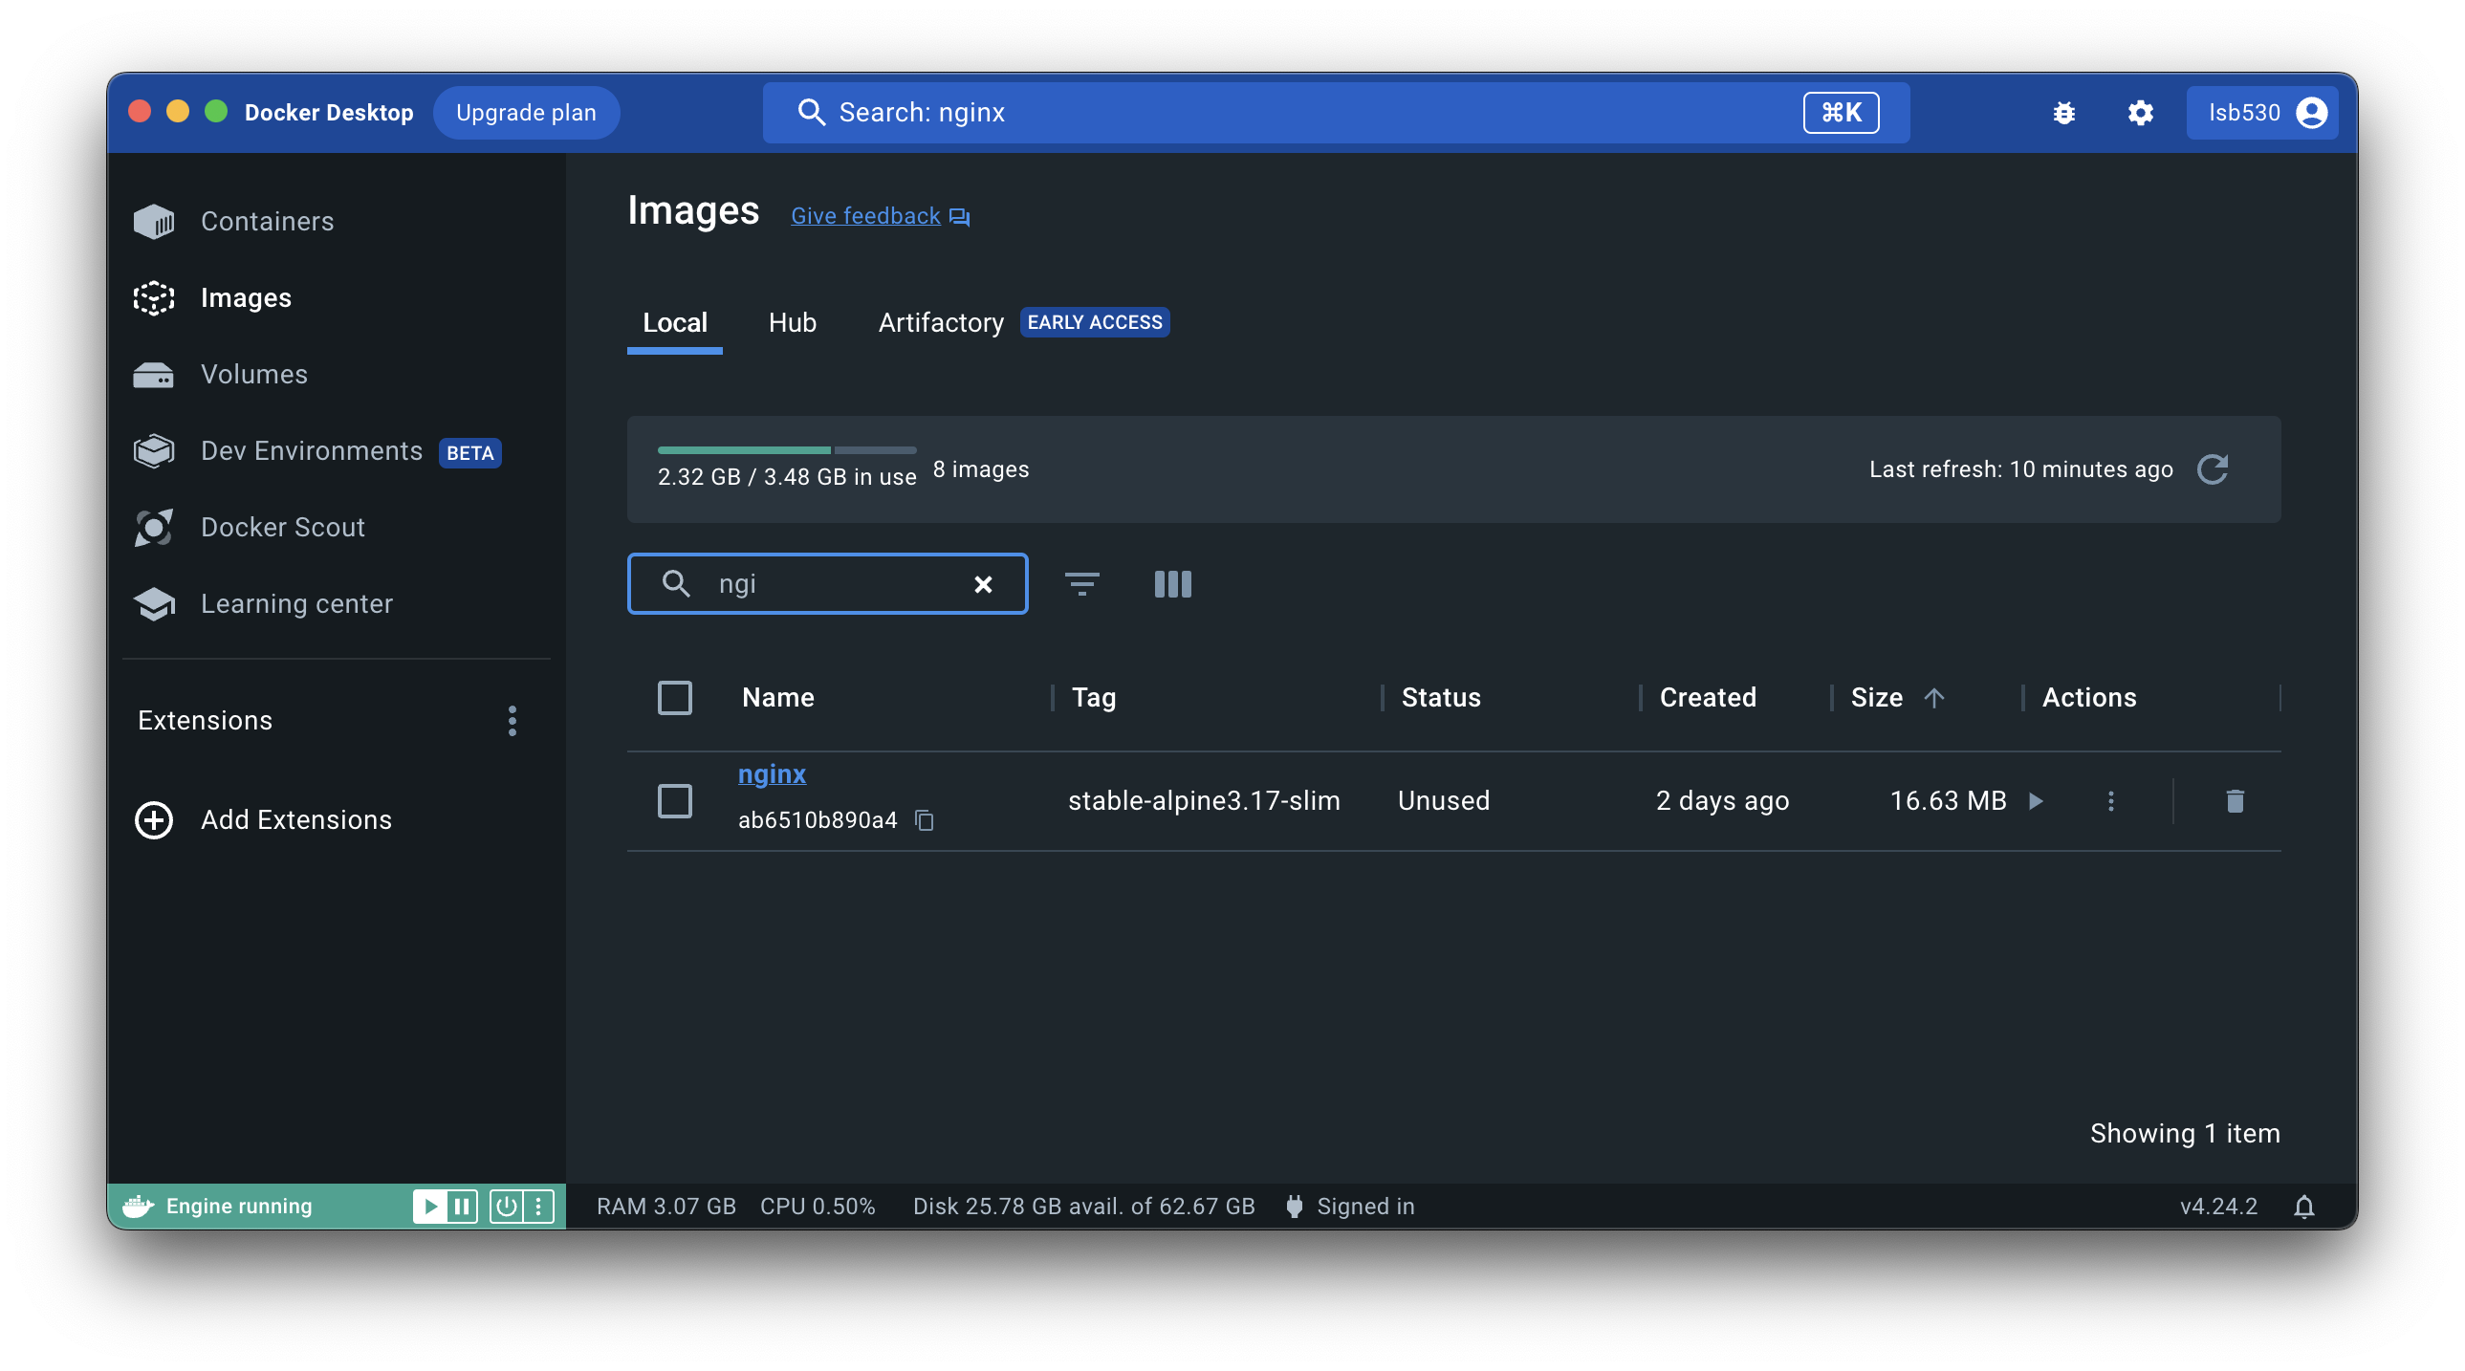Open nginx row more actions menu
Image resolution: width=2465 pixels, height=1371 pixels.
point(2111,801)
